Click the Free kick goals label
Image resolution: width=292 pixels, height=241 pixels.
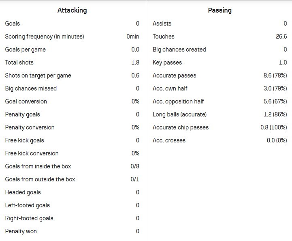[24, 140]
